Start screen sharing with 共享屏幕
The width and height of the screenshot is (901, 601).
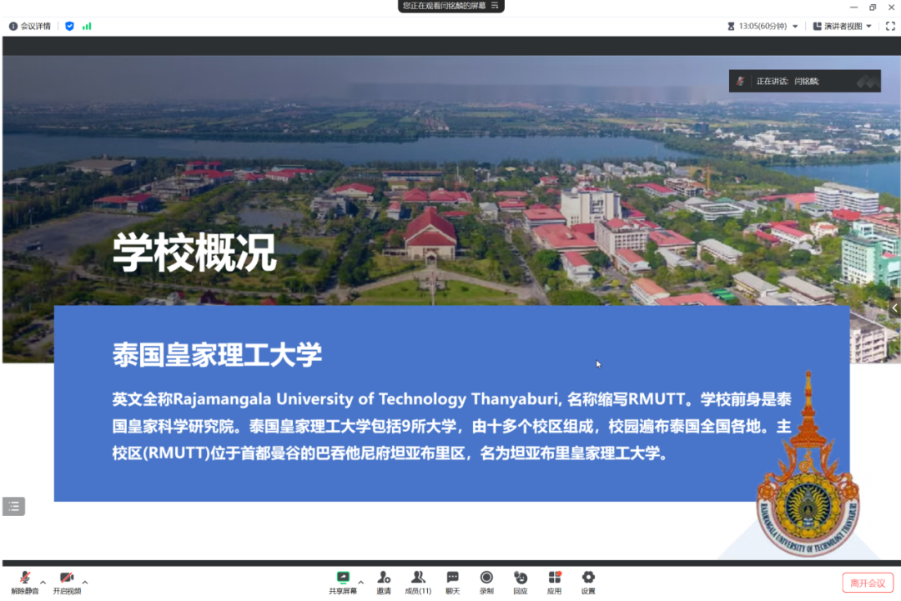342,581
